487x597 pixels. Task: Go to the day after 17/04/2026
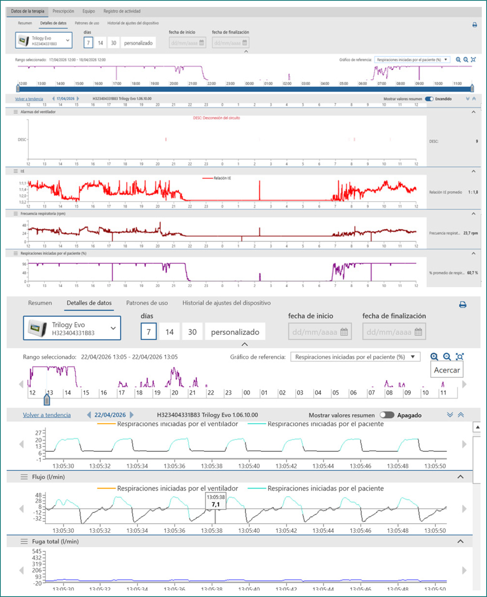(78, 99)
